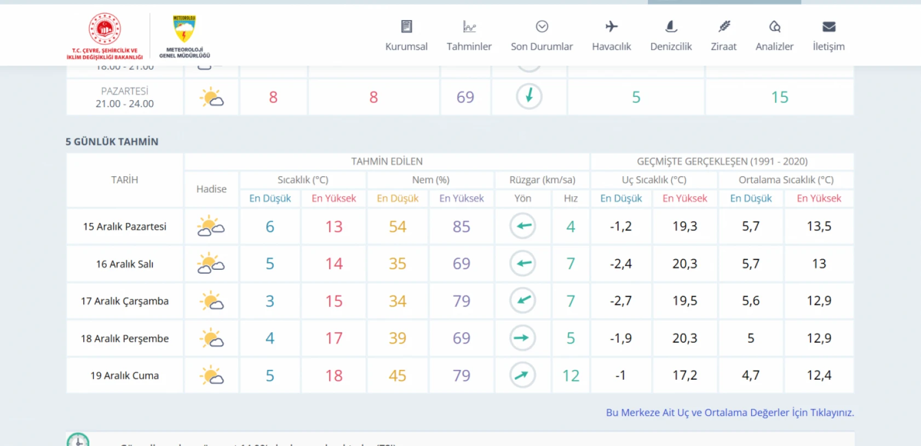Click the 15 Aralık Pazartesi weather icon
This screenshot has height=446, width=921.
point(211,227)
